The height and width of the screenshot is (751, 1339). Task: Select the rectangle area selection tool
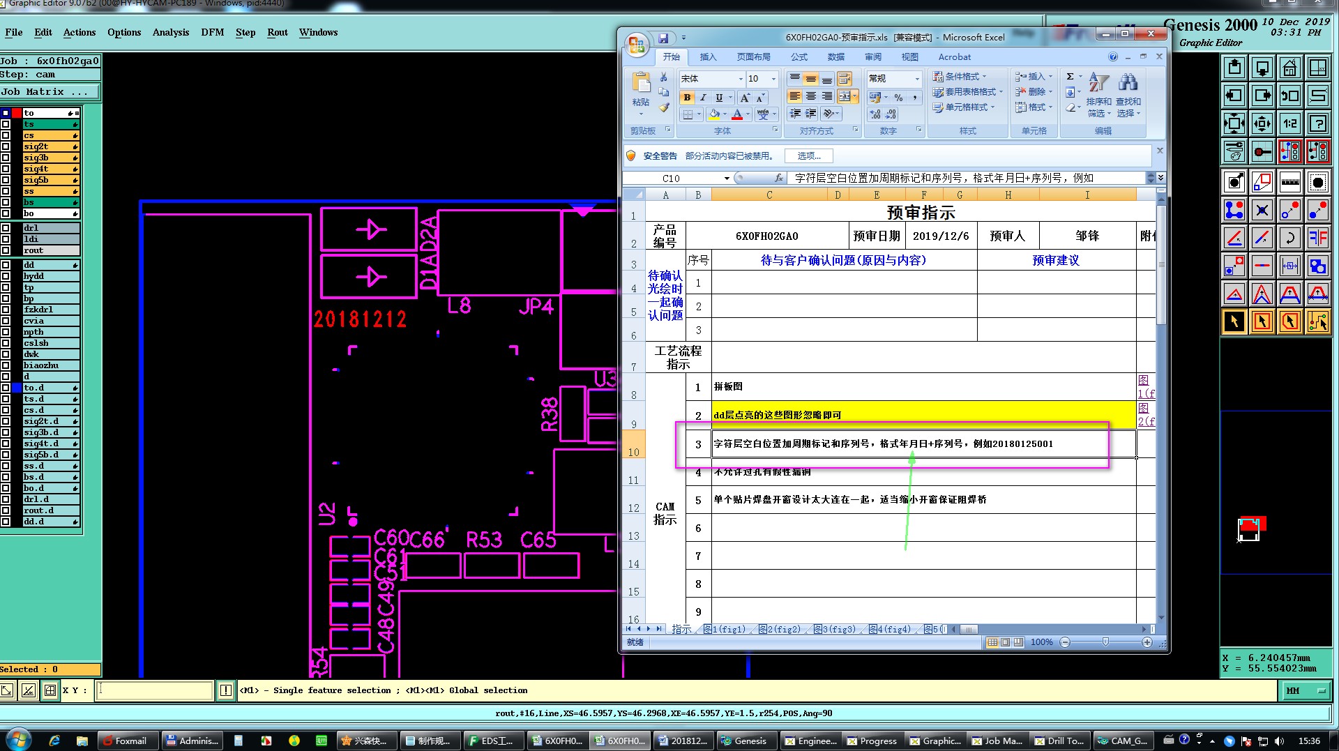[1262, 321]
